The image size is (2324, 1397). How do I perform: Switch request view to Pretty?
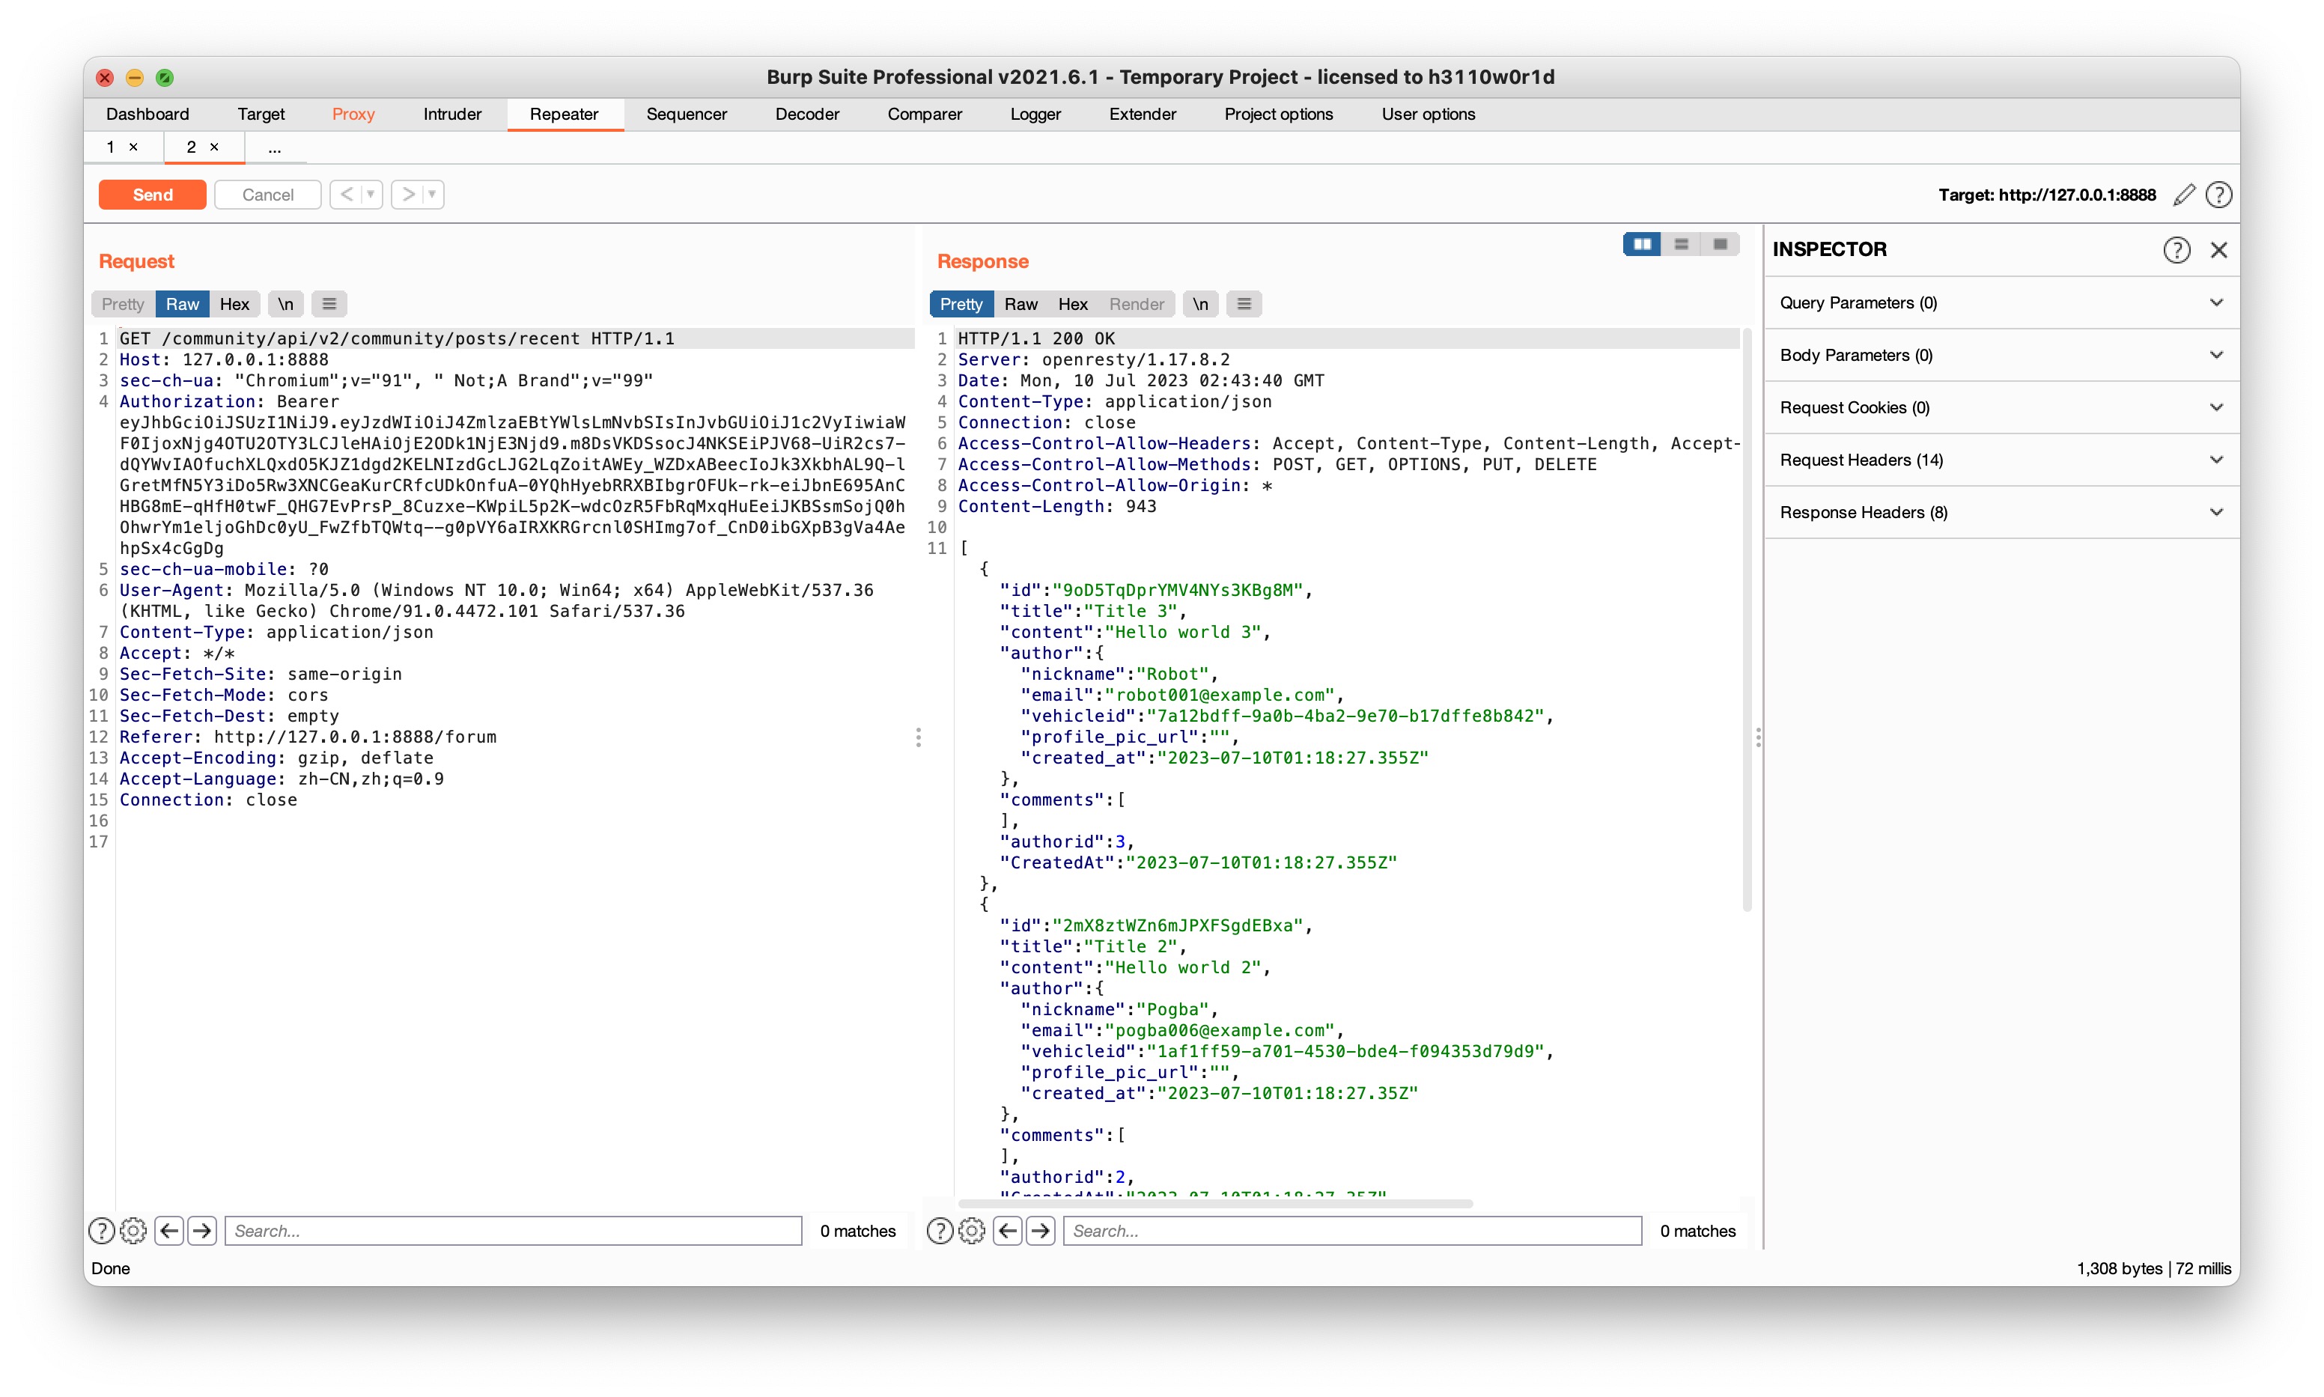[122, 304]
